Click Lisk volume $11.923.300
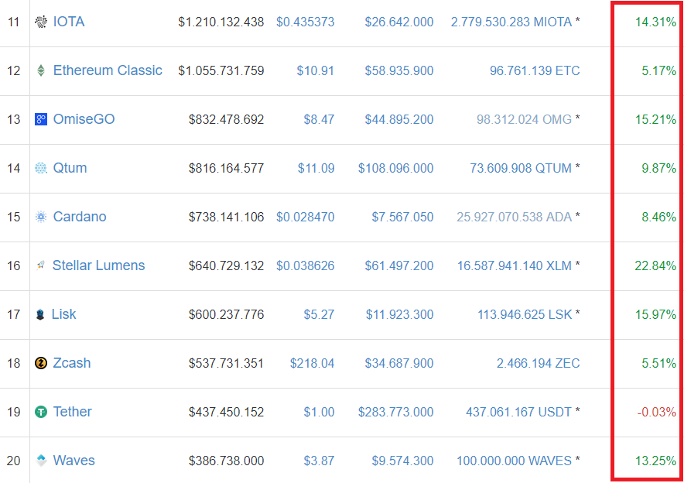Image resolution: width=684 pixels, height=483 pixels. pos(399,314)
